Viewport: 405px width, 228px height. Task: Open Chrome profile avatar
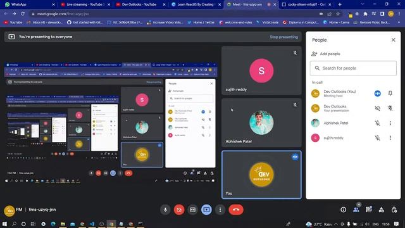(391, 14)
